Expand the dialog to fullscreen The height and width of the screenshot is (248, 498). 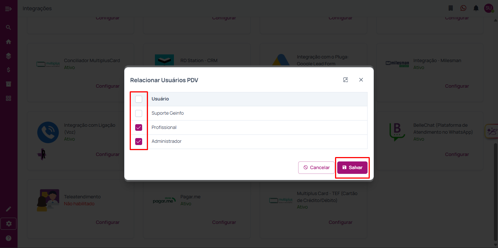tap(346, 80)
